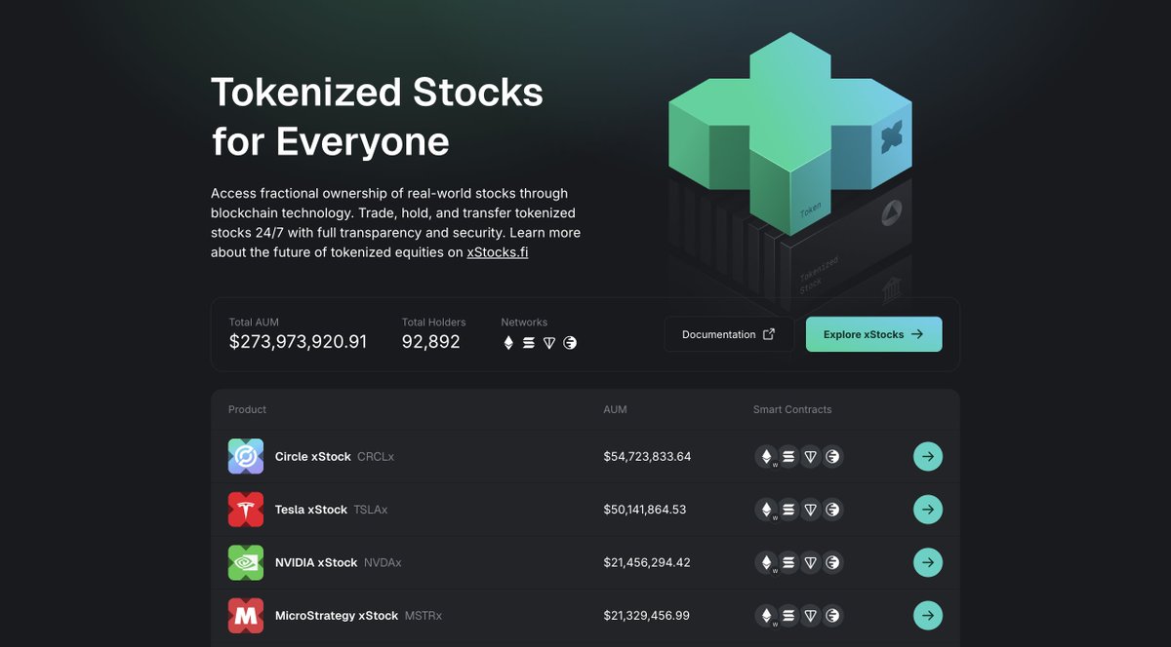Click the $50,141,864.53 AUM value
Viewport: 1171px width, 647px height.
pyautogui.click(x=644, y=510)
